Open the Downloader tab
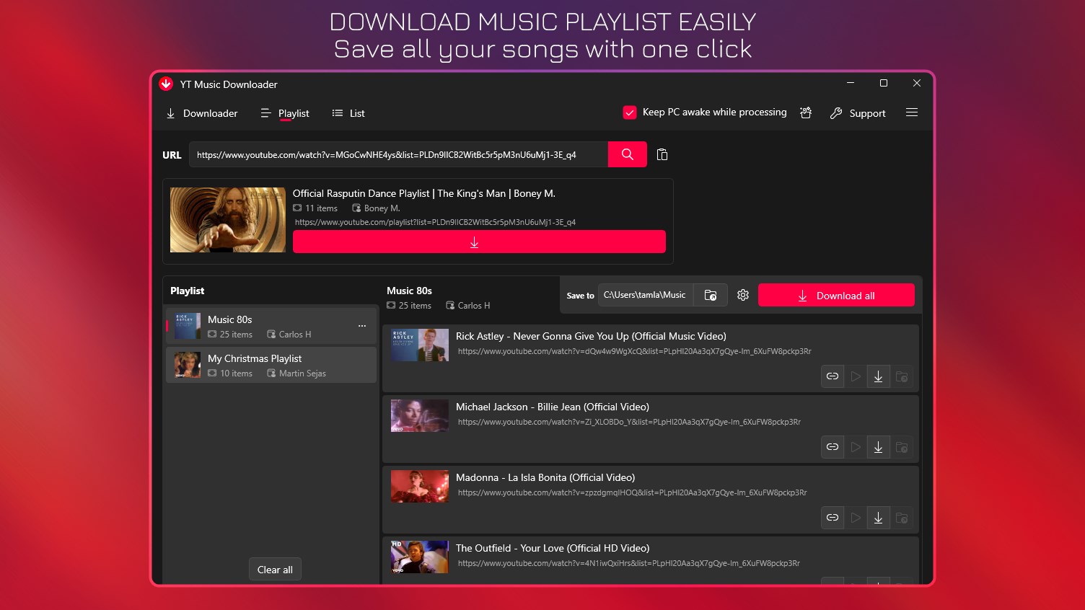1085x610 pixels. click(202, 113)
